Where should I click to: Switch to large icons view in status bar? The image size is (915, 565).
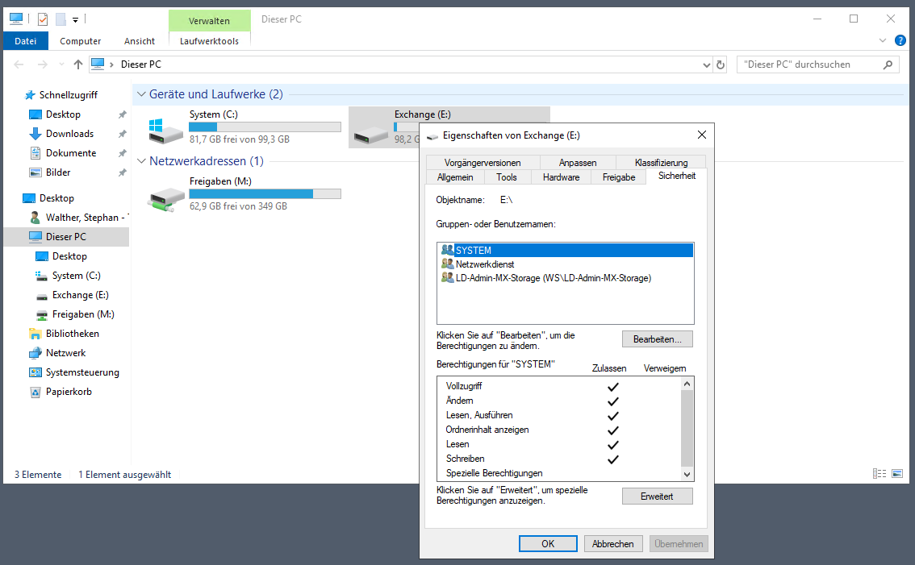click(x=897, y=473)
